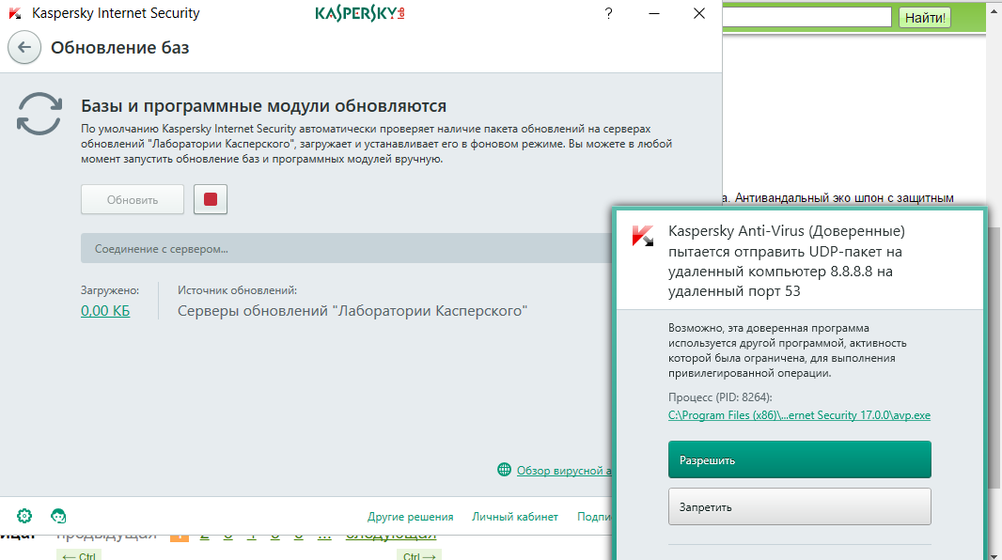Click Источник обновлений label
Viewport: 1002px width, 560px height.
[237, 290]
